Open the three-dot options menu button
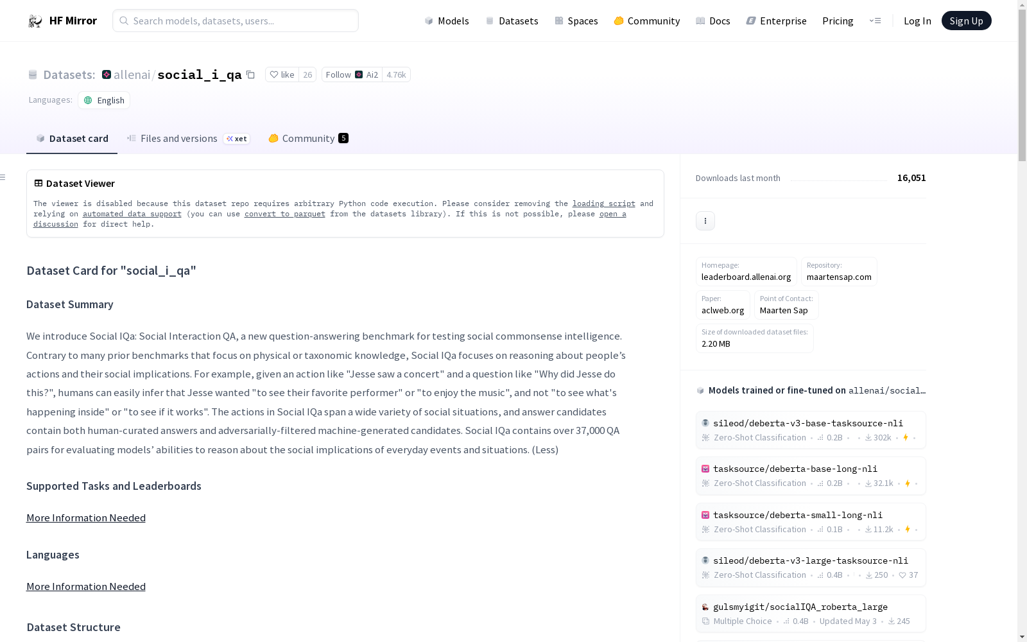The image size is (1027, 642). pos(705,221)
